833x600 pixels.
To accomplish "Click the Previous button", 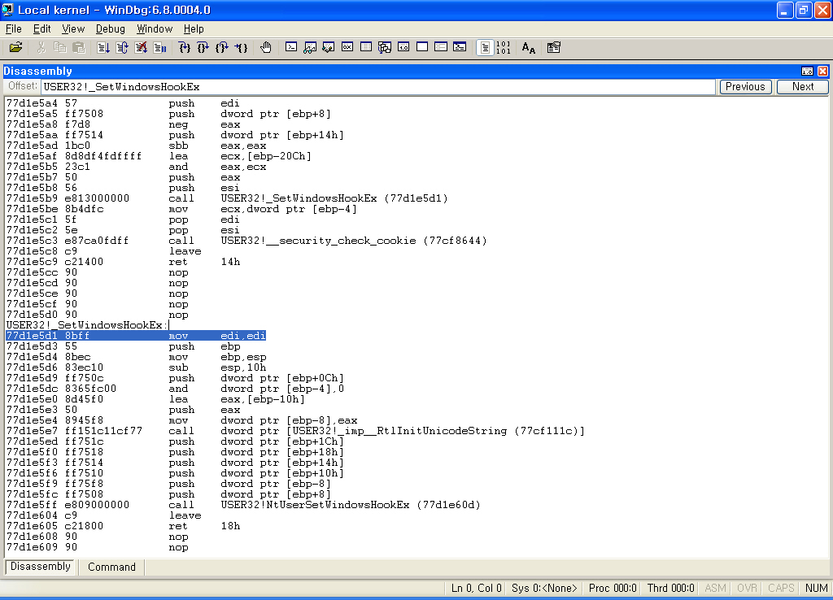I will tap(745, 86).
